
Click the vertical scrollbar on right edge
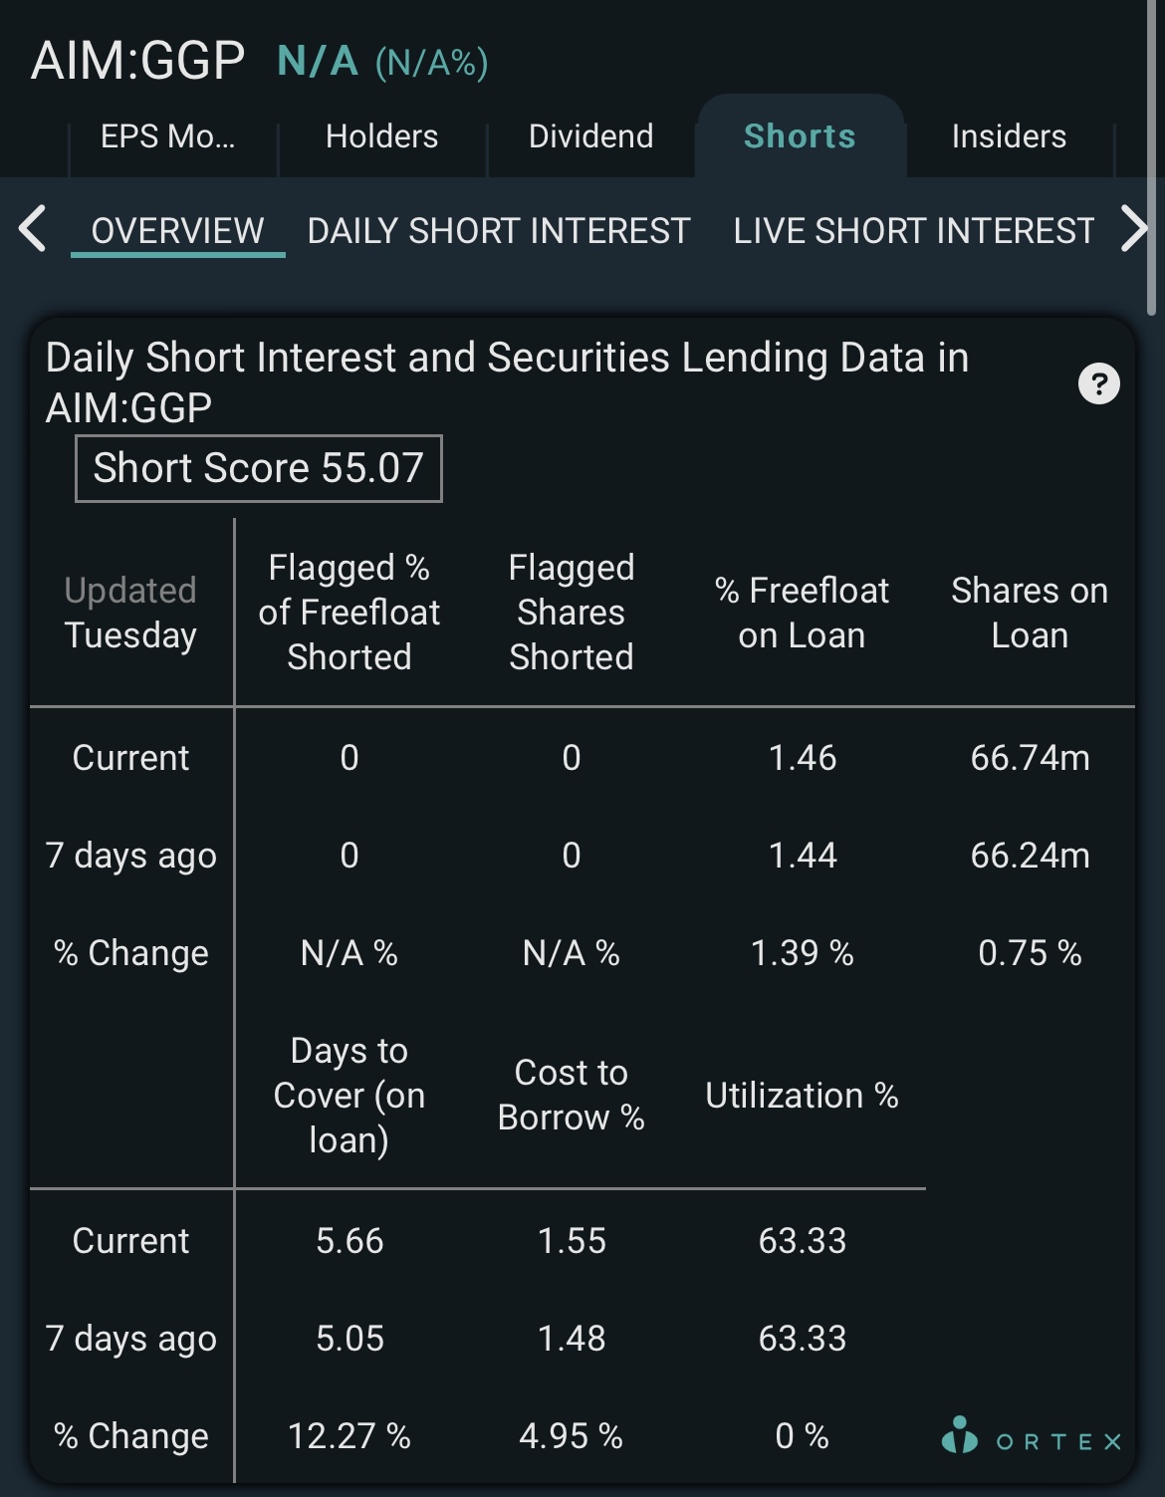(1152, 159)
